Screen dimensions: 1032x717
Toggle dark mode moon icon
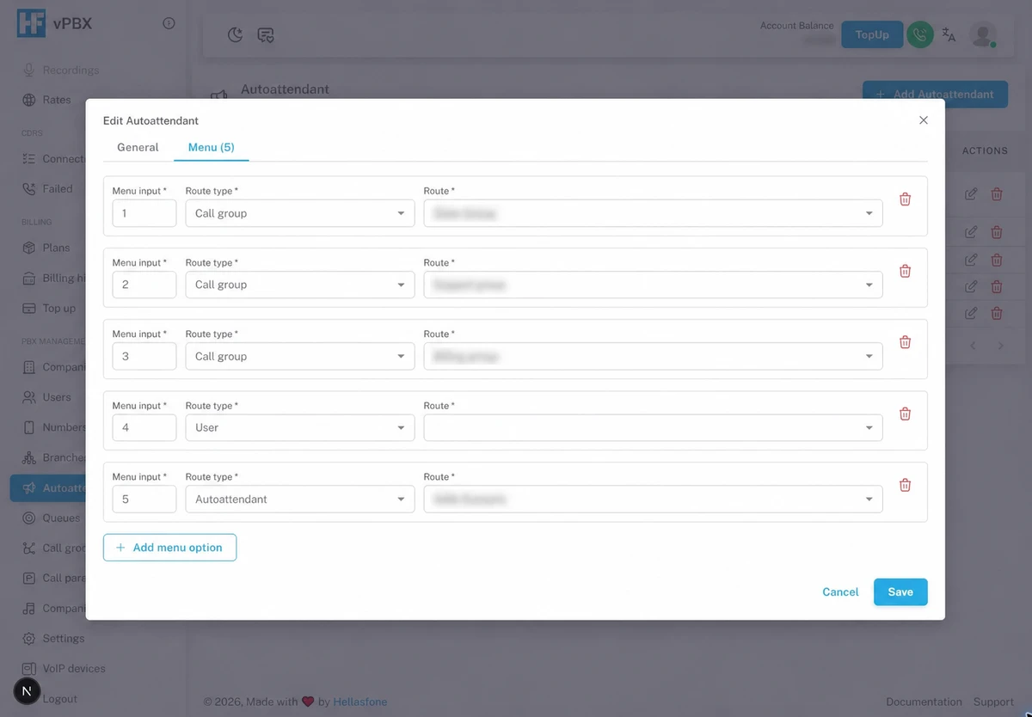236,35
